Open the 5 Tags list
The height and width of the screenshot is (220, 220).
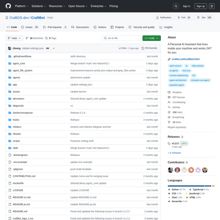tap(51, 38)
